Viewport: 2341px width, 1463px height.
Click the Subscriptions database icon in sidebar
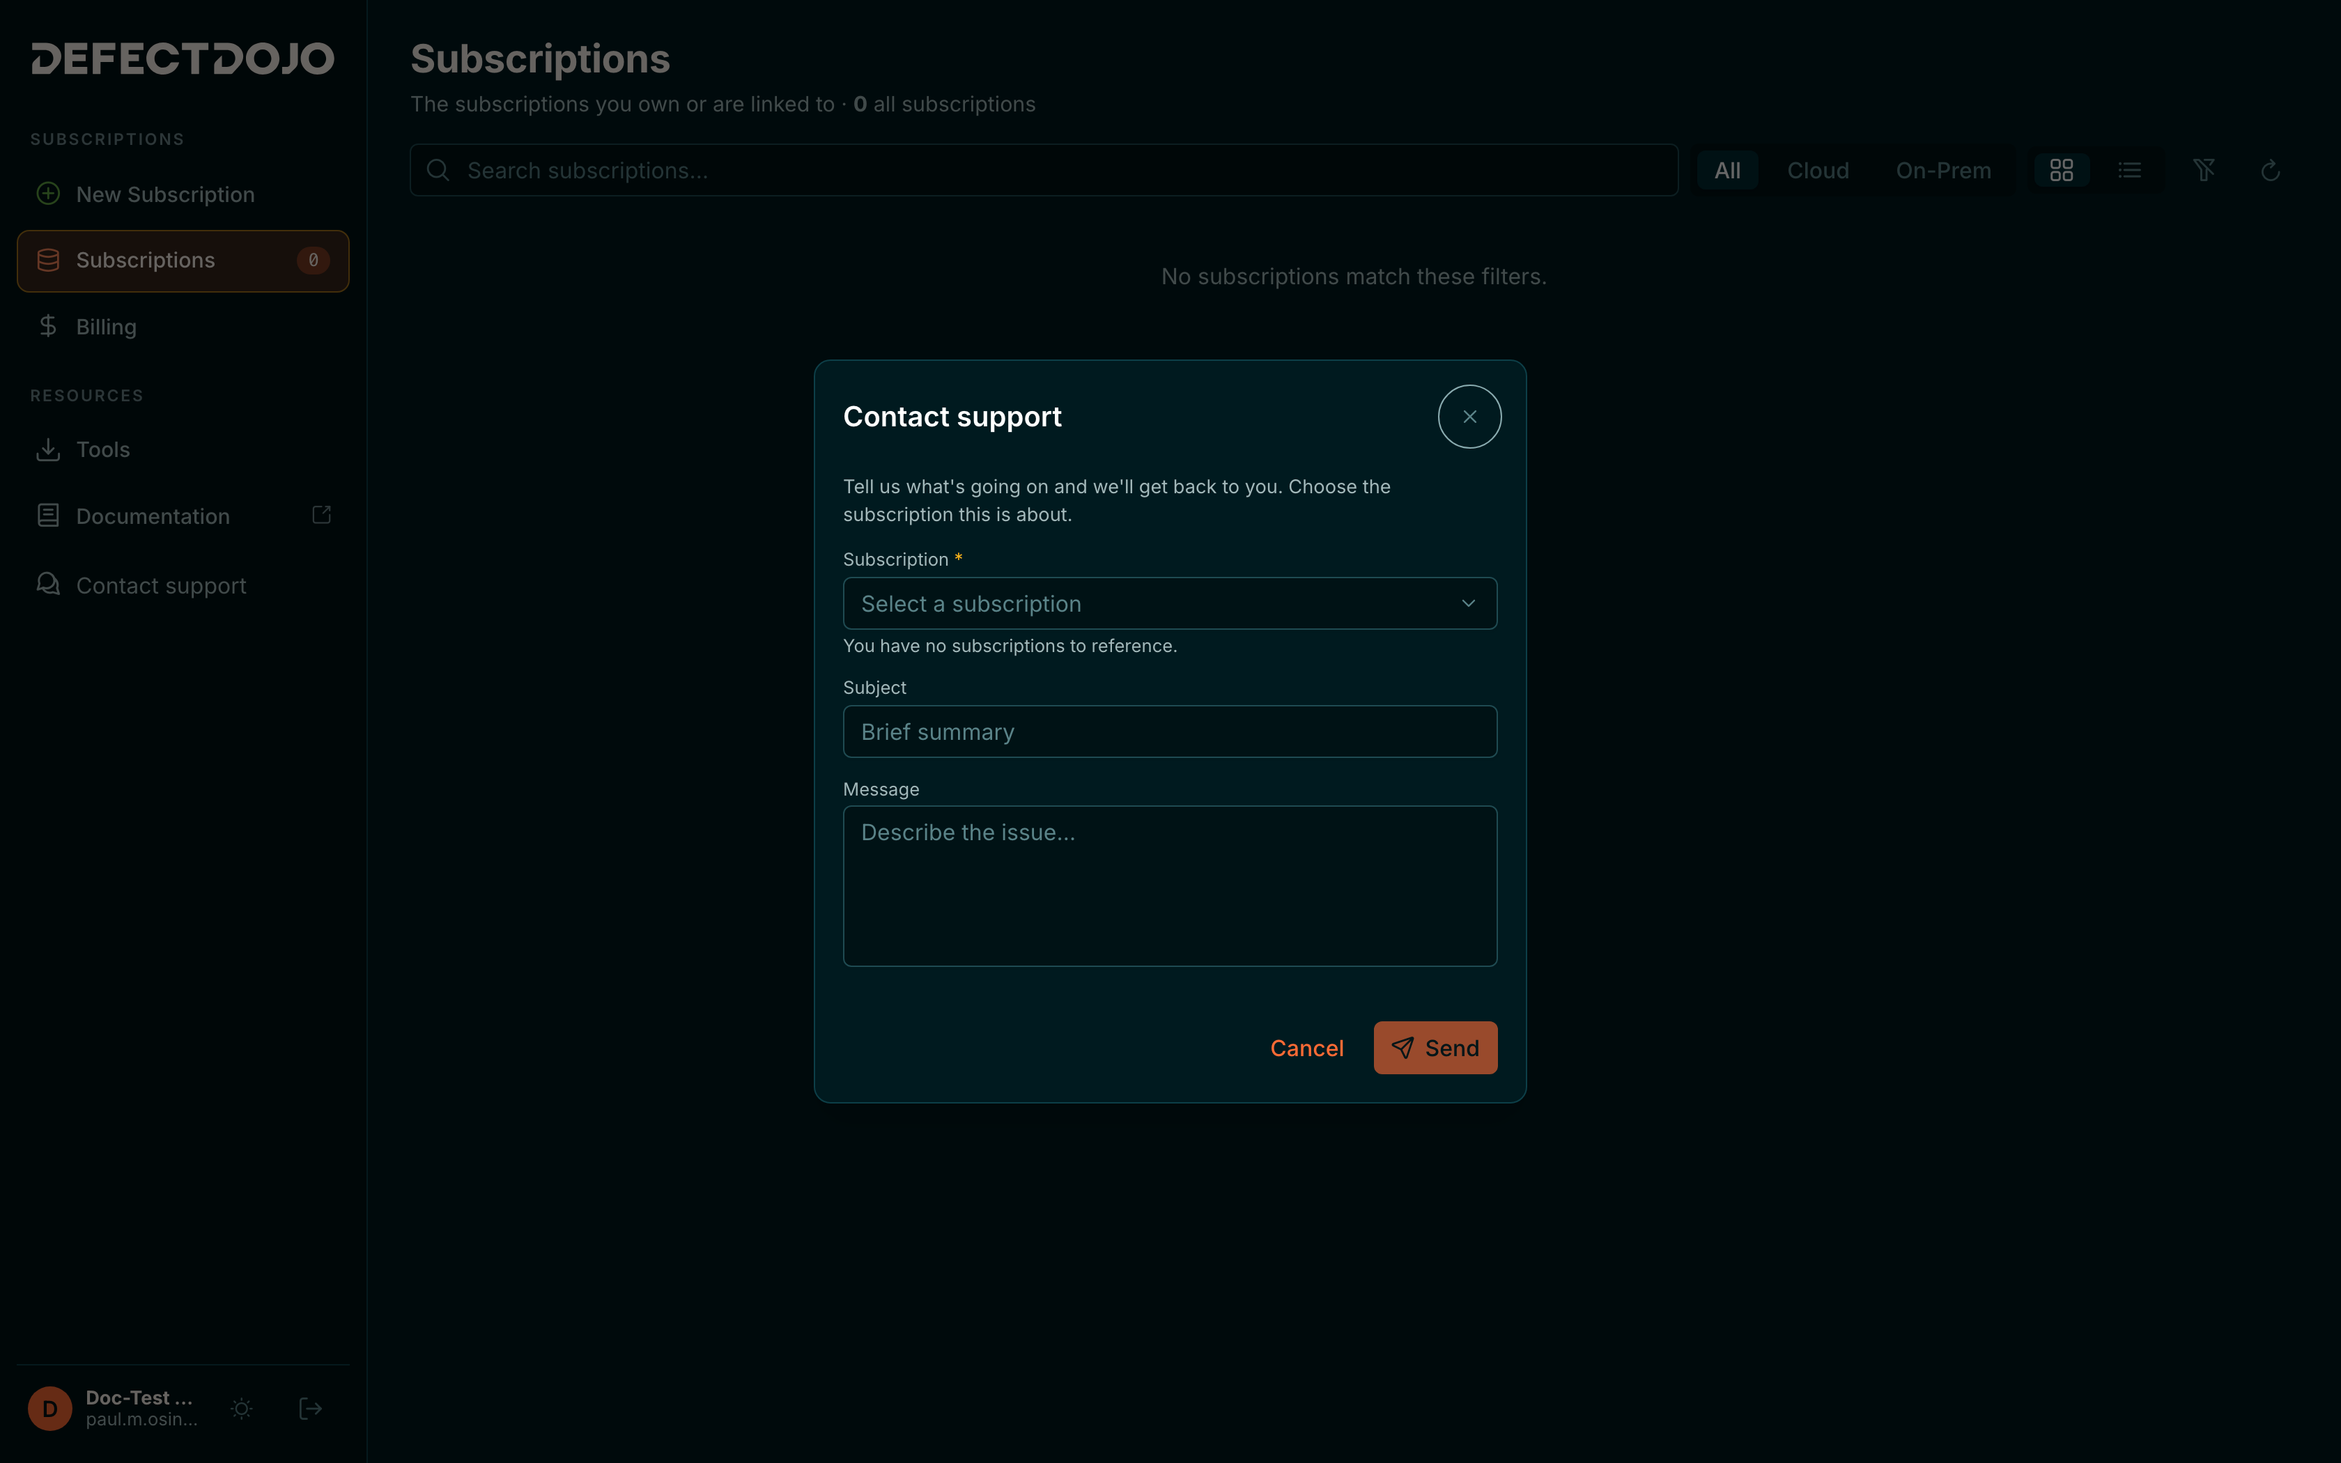[x=48, y=261]
